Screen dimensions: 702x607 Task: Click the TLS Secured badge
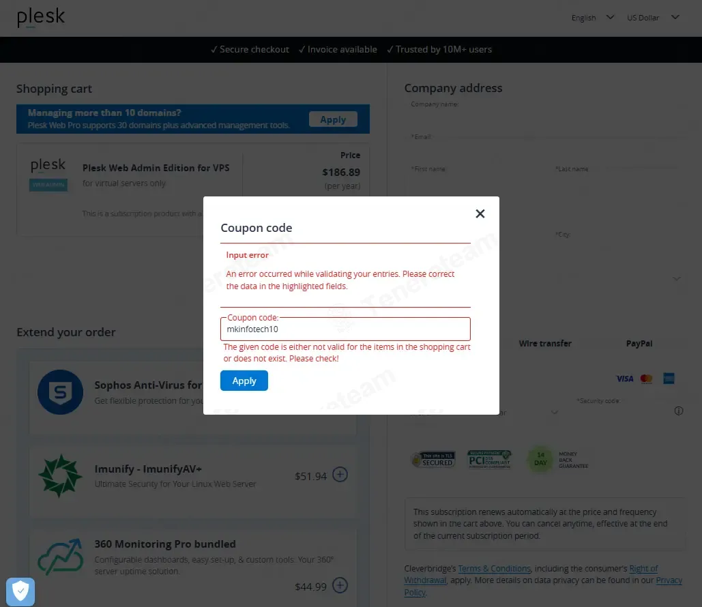(433, 459)
